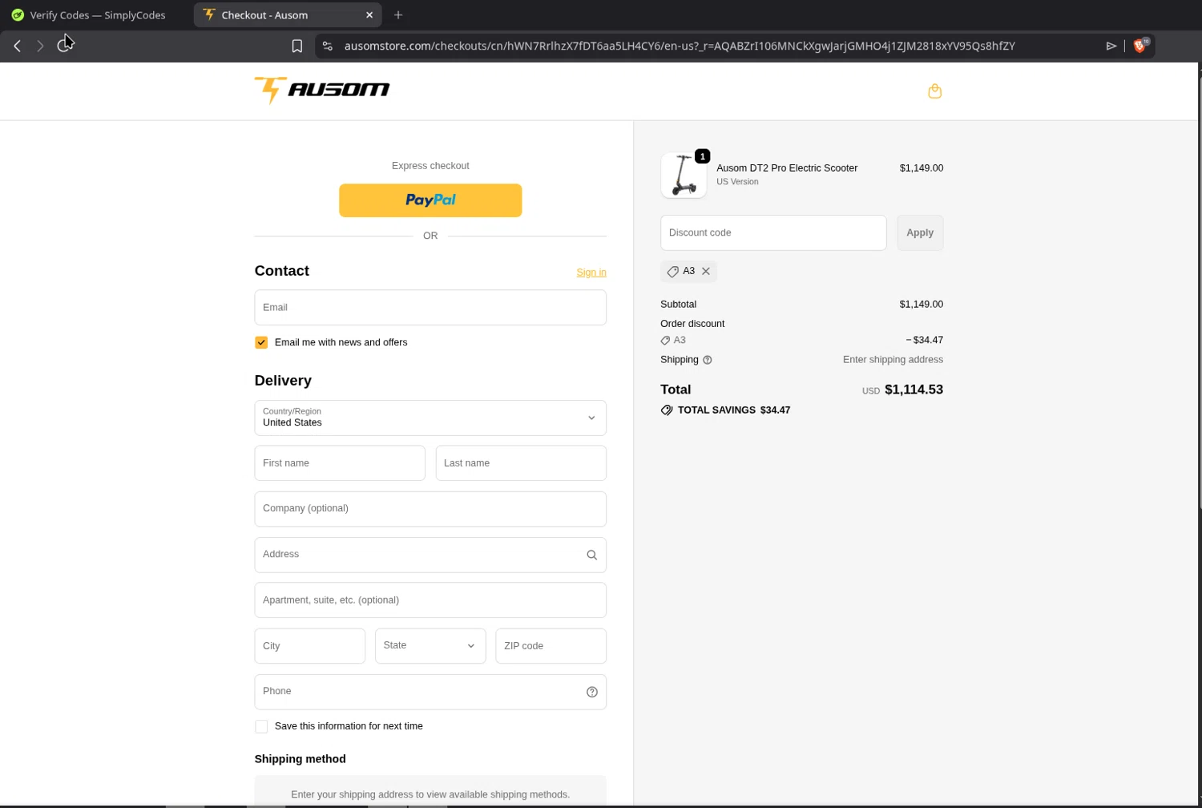Click the Apply discount button
This screenshot has height=808, width=1202.
[920, 232]
